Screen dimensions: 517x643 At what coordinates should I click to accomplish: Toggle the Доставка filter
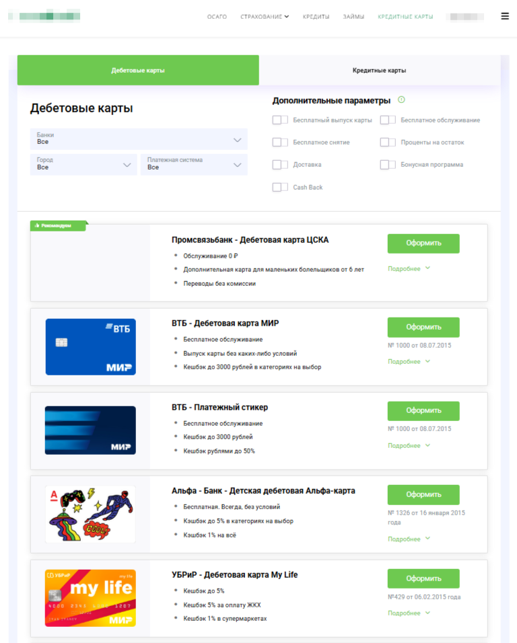click(280, 164)
